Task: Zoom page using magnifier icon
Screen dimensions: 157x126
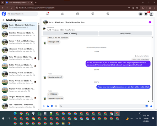Action: click(x=129, y=8)
